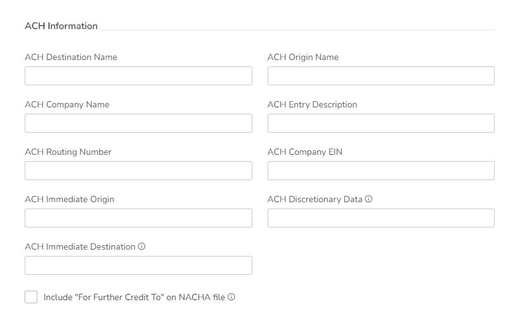Click the ACH Immediate Destination info icon

[x=142, y=246]
